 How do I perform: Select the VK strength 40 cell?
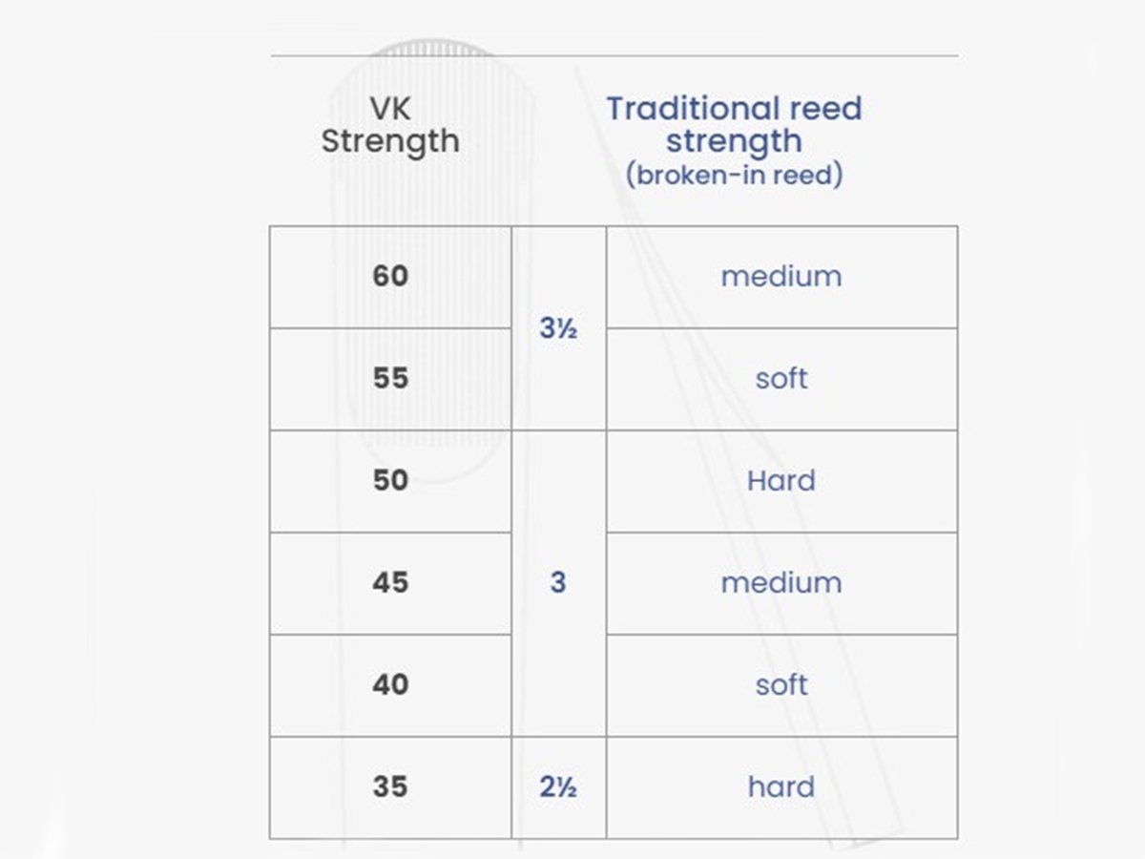coord(390,685)
